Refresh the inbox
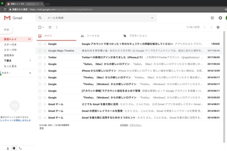The image size is (227, 151). [x=50, y=27]
